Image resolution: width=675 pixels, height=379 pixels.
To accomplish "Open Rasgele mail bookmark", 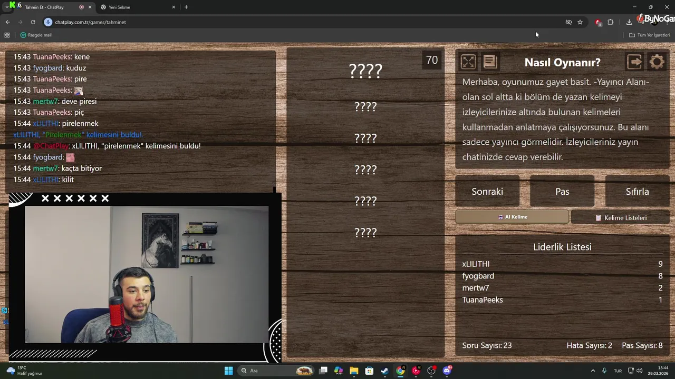I will click(x=36, y=35).
